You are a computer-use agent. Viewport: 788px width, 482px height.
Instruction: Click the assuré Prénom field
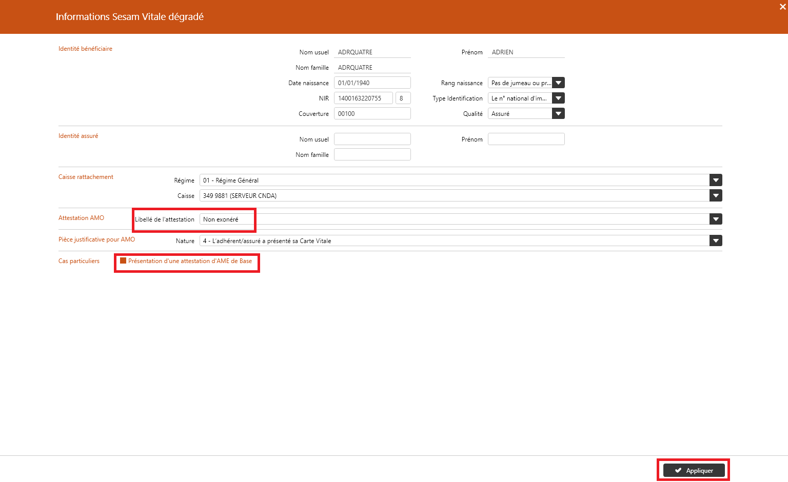(526, 139)
